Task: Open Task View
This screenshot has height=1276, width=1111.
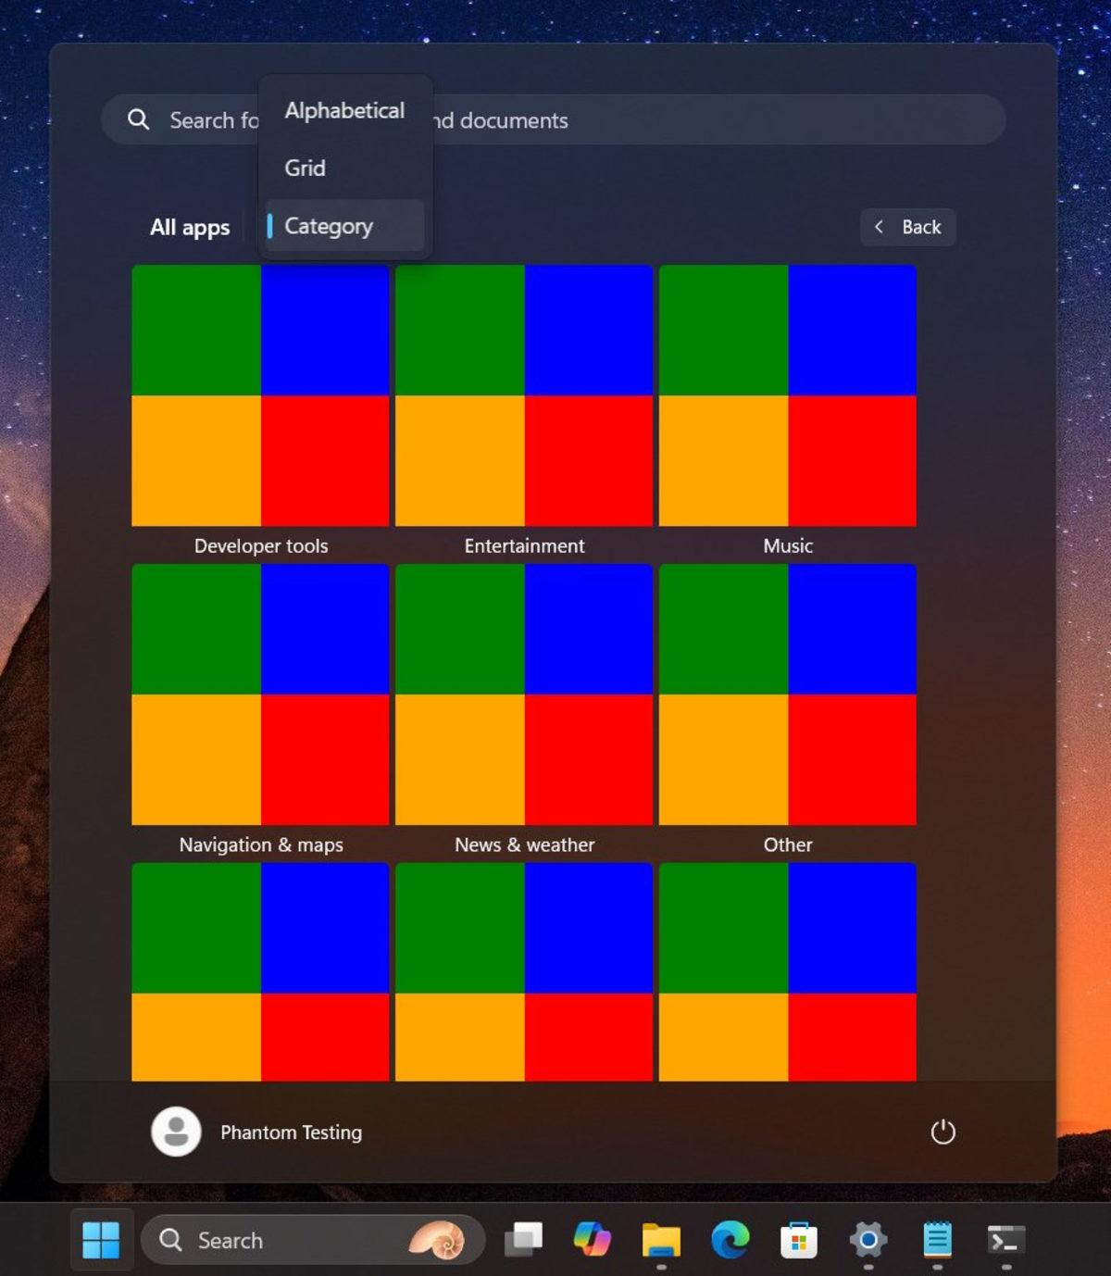Action: point(523,1239)
